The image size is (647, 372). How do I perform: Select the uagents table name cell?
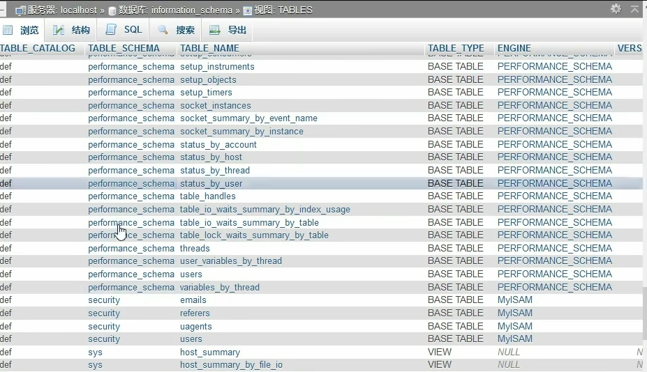click(x=195, y=327)
